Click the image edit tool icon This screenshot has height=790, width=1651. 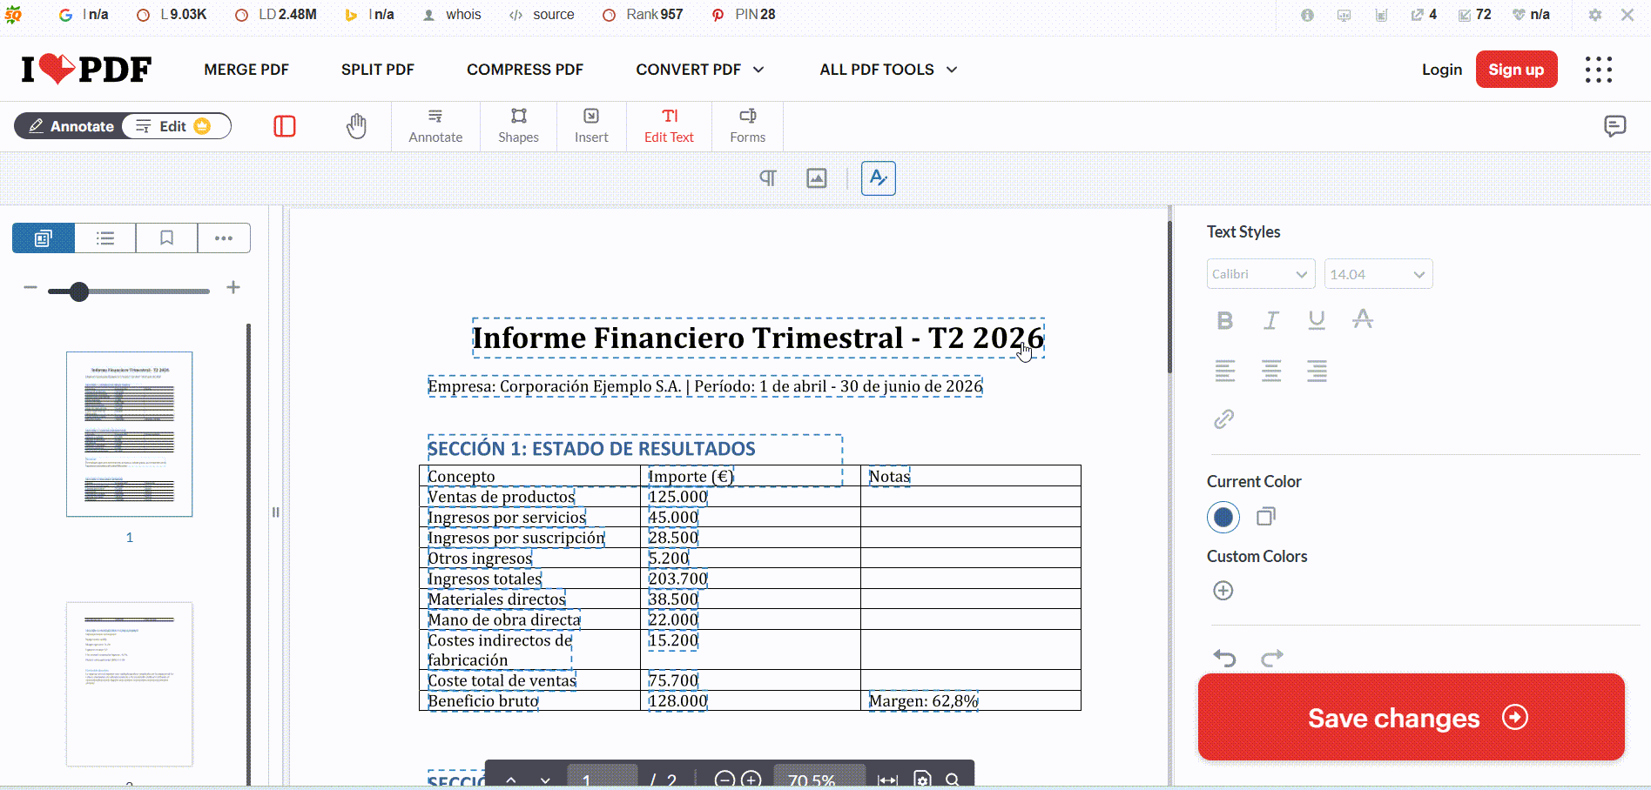coord(817,178)
